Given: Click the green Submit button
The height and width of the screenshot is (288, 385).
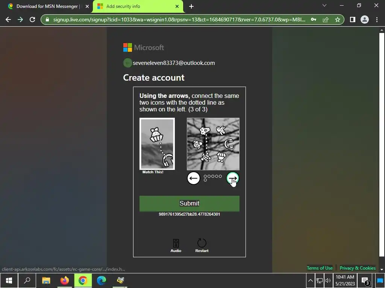Looking at the screenshot, I should [189, 204].
